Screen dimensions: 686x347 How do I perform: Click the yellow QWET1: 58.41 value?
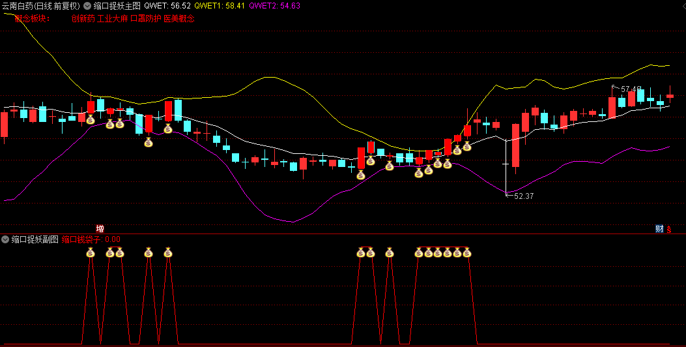pyautogui.click(x=220, y=6)
